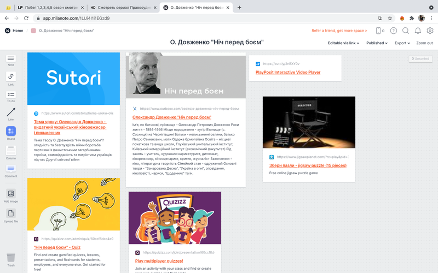Close the Побег browser tab
Viewport: 438px width, 273px height.
tap(82, 8)
